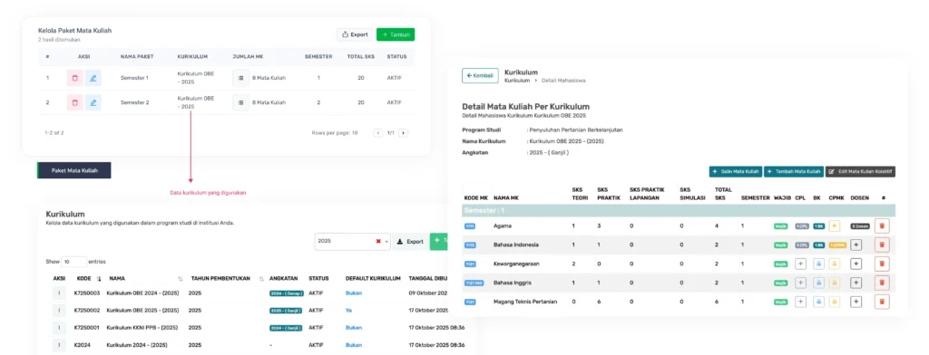Open the mata kuliah list for Semester 2
Viewport: 929px width, 355px height.
(x=240, y=102)
